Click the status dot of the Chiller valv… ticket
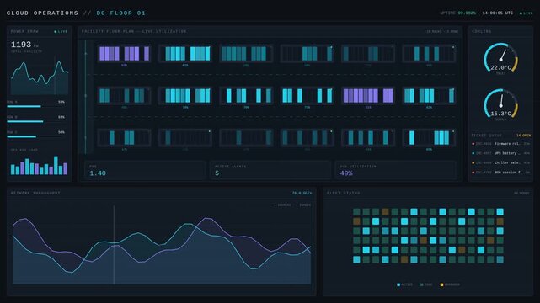Image resolution: width=540 pixels, height=303 pixels. coord(473,162)
